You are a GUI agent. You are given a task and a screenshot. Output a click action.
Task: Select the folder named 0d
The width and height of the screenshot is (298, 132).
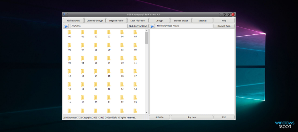(x=83, y=60)
